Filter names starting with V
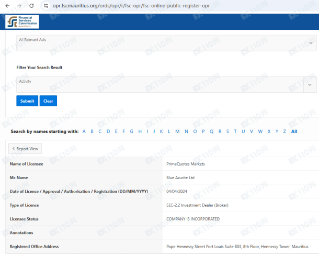The width and height of the screenshot is (319, 254). tap(252, 131)
